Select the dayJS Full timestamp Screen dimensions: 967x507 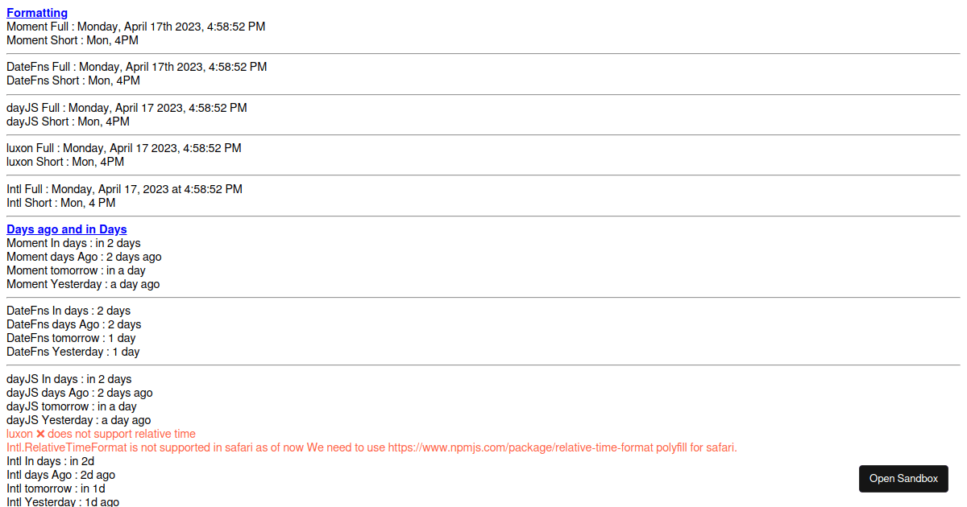coord(127,107)
